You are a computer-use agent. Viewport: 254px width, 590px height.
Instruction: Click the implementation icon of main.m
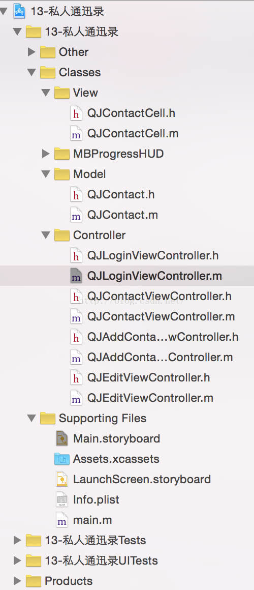tap(61, 520)
